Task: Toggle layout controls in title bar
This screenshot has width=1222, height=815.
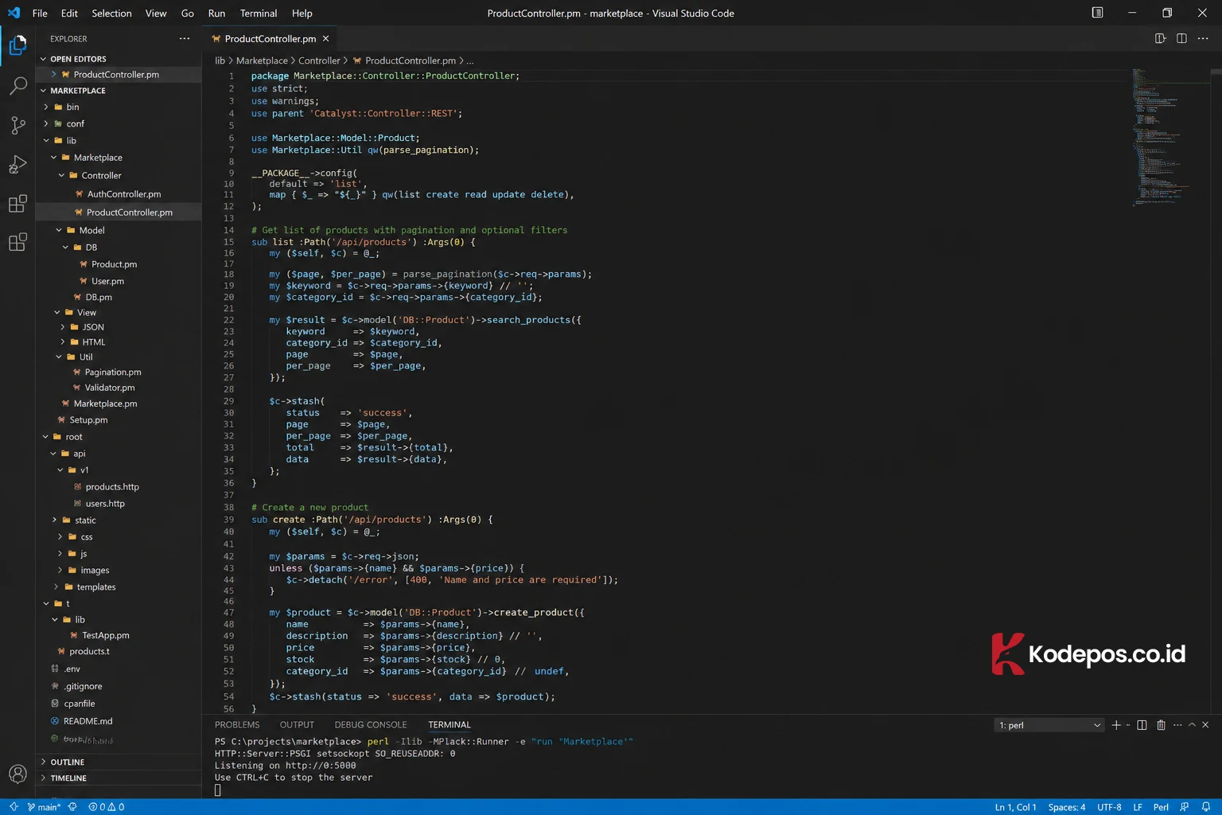Action: tap(1097, 13)
